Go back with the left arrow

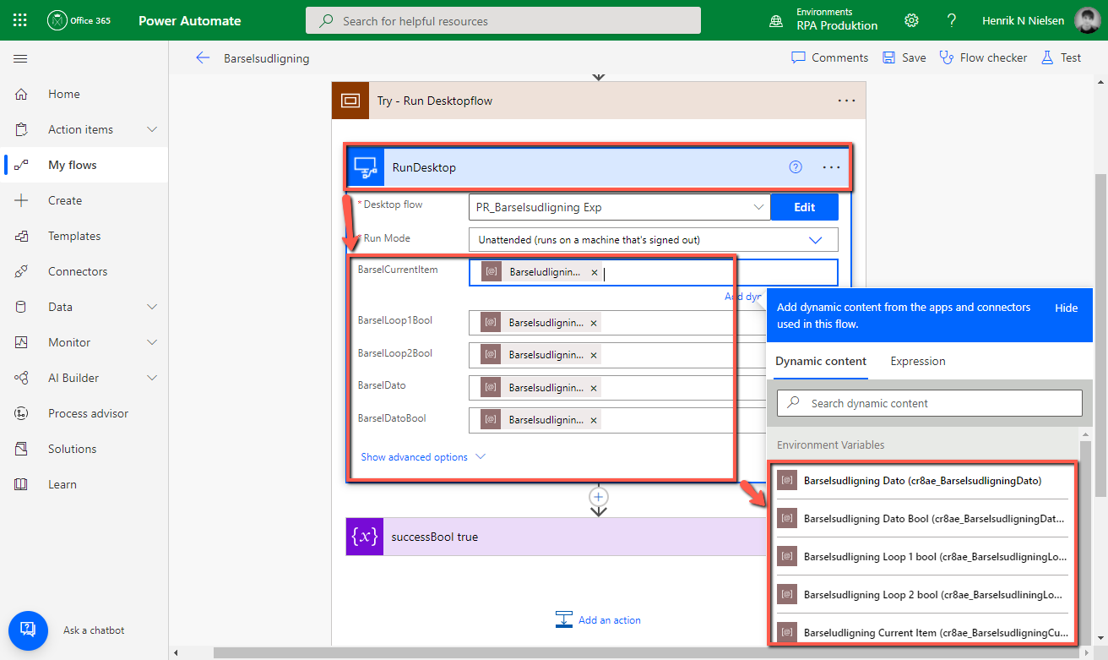click(x=203, y=57)
